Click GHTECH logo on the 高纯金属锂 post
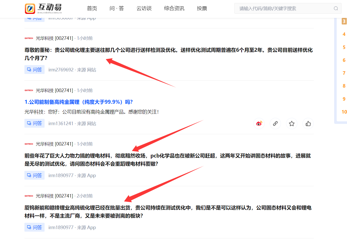 tap(29, 90)
